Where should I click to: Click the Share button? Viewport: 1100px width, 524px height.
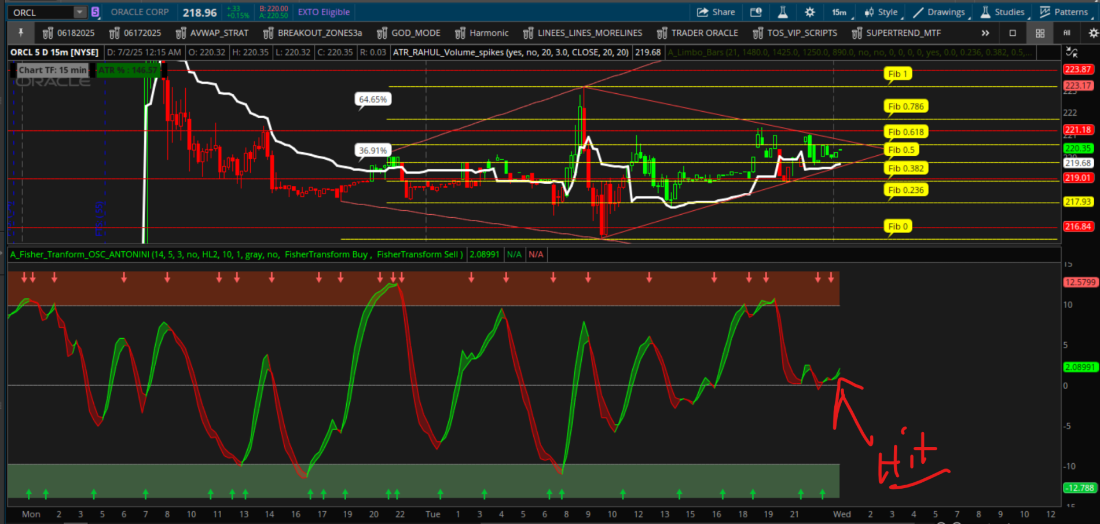[x=716, y=12]
